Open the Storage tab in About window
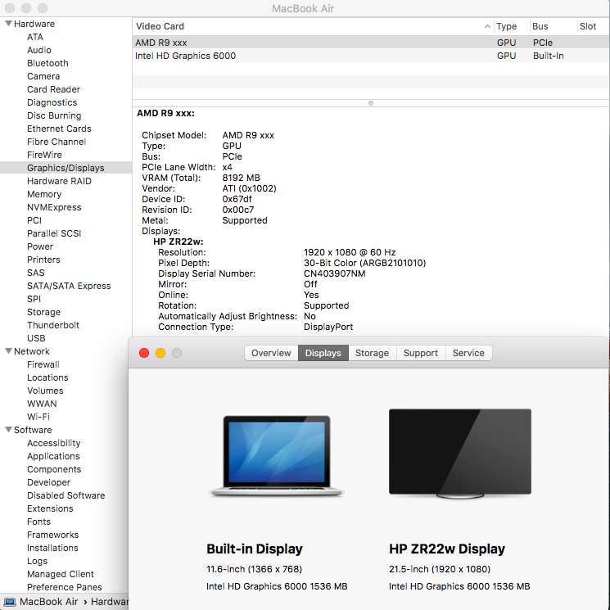This screenshot has height=610, width=610. (x=373, y=353)
